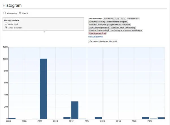This screenshot has width=170, height=125.
Task: Choose 'Antal individer' histogram data
Action: coord(6,28)
